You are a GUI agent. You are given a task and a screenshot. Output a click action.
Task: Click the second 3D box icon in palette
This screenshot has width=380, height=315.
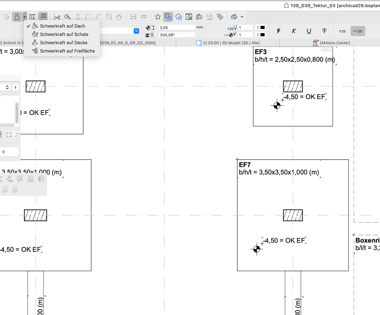point(15,189)
